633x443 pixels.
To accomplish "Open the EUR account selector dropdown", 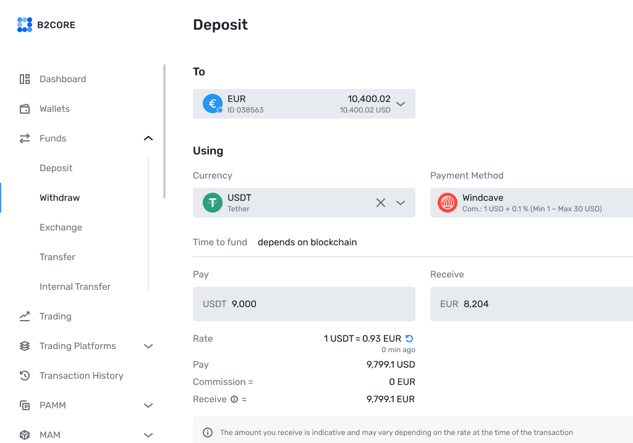I will [x=401, y=104].
